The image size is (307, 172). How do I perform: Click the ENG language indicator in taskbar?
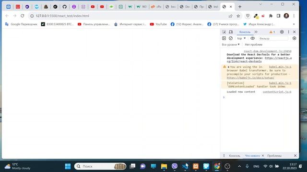[256, 166]
